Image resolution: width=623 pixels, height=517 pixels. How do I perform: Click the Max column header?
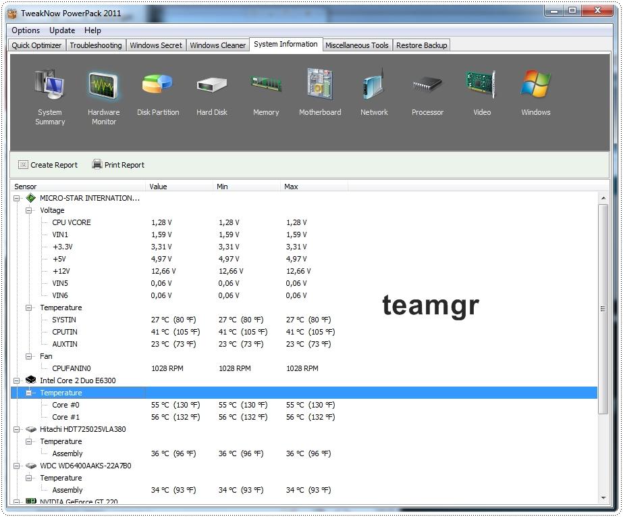tap(315, 186)
